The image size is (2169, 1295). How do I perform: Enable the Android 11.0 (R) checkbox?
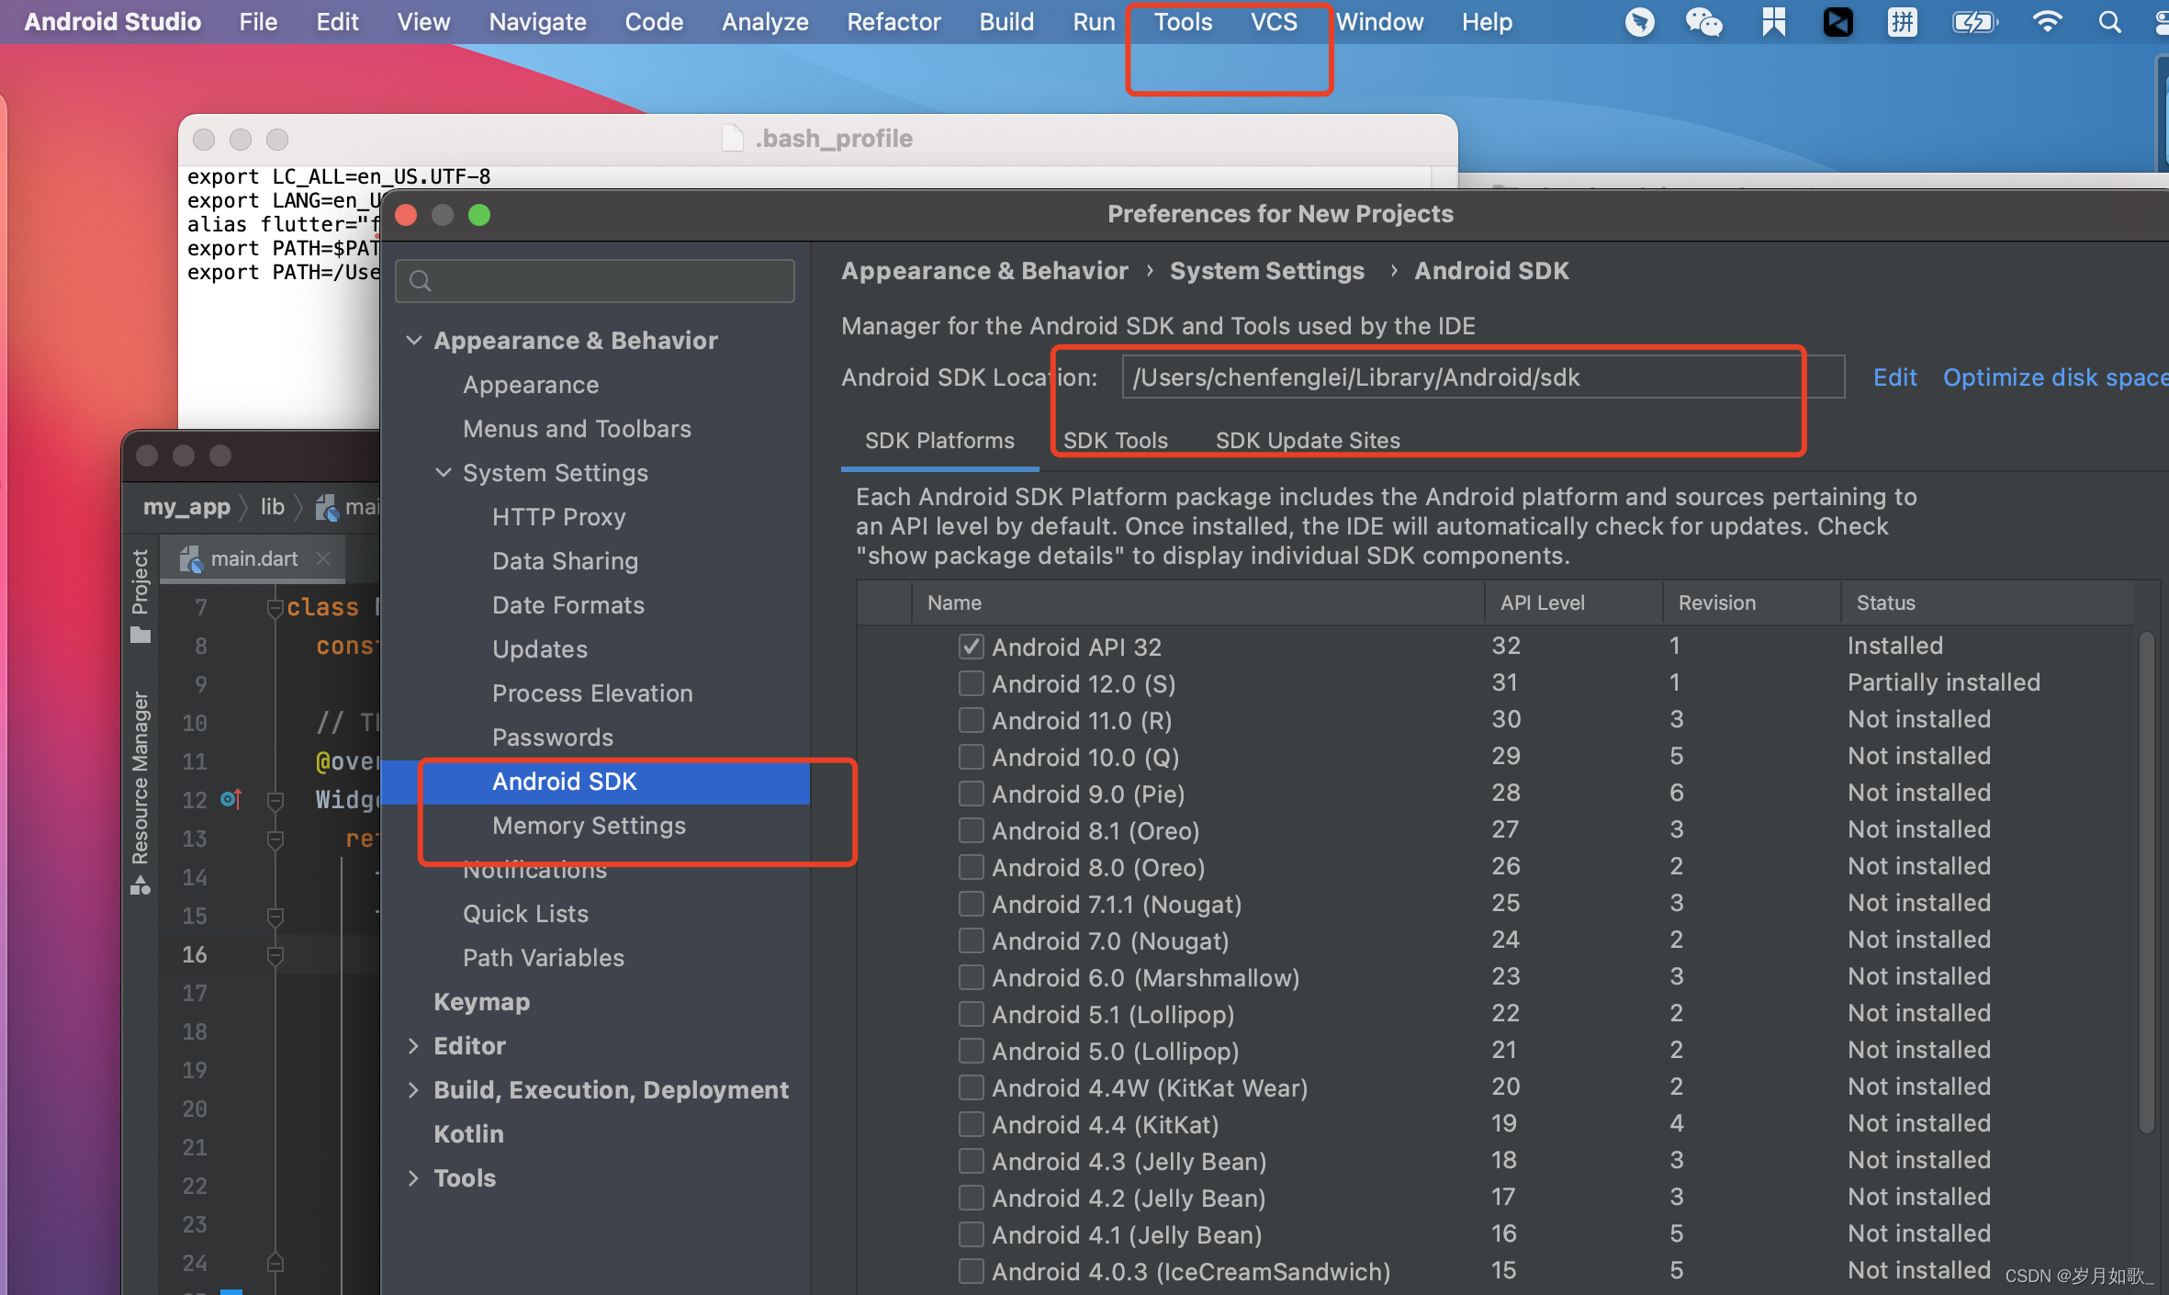tap(971, 720)
